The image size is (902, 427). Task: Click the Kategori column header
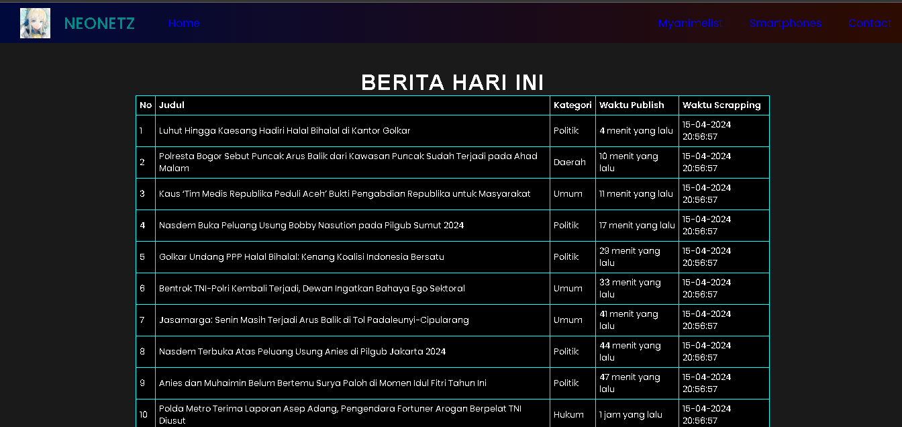coord(572,105)
